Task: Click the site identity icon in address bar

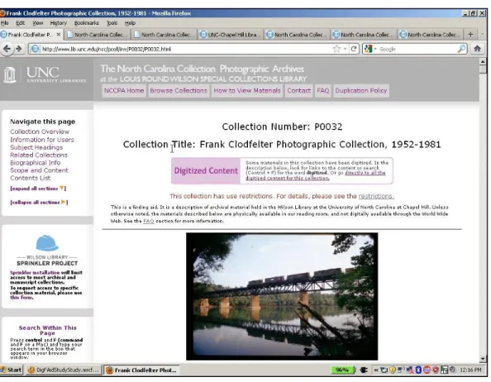Action: [35, 49]
